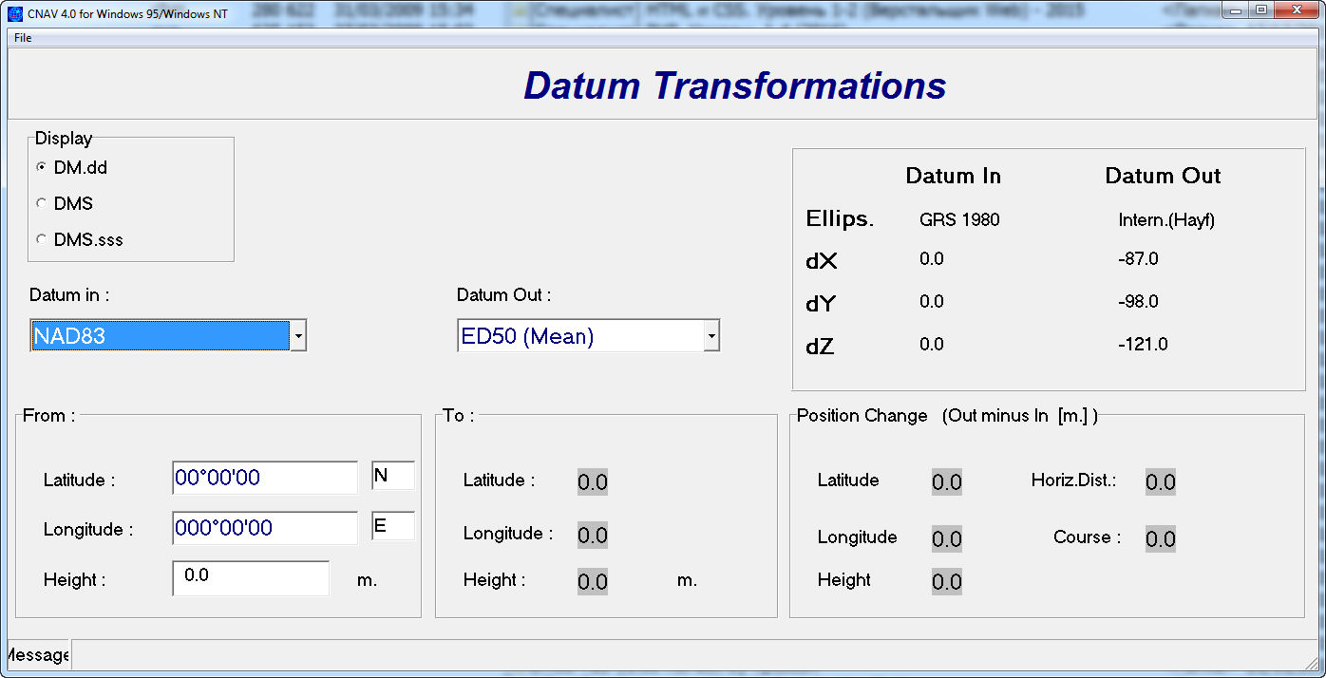Click the Message status bar panel

coord(38,654)
